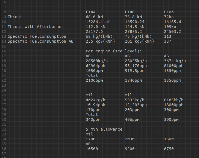Click the F106 column header

(169, 12)
